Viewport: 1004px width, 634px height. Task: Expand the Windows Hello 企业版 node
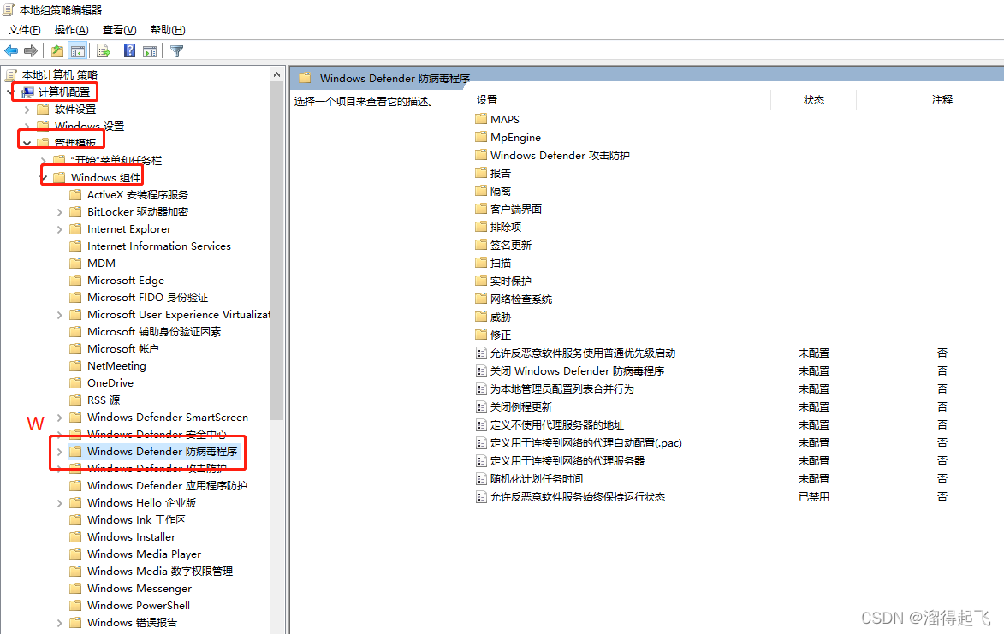pyautogui.click(x=60, y=503)
